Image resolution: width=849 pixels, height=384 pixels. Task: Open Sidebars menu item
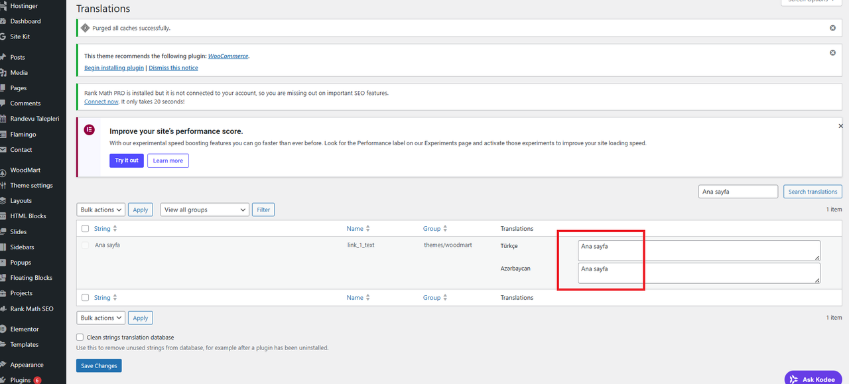[22, 247]
